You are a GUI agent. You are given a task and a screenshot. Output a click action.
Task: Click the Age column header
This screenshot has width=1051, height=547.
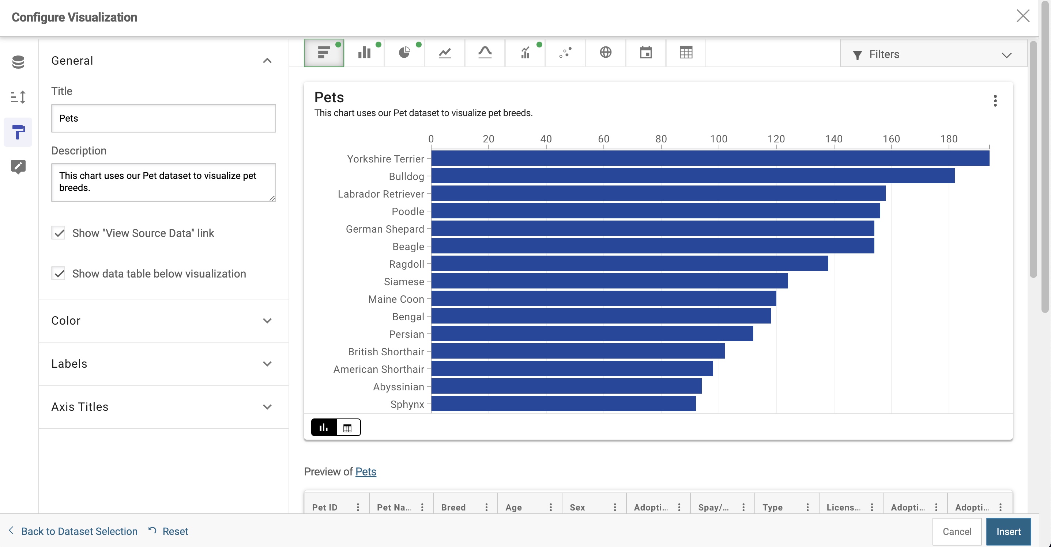click(513, 507)
